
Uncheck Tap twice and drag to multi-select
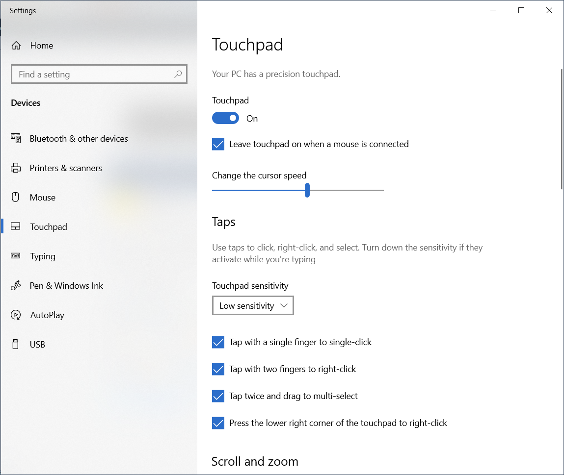tap(218, 396)
